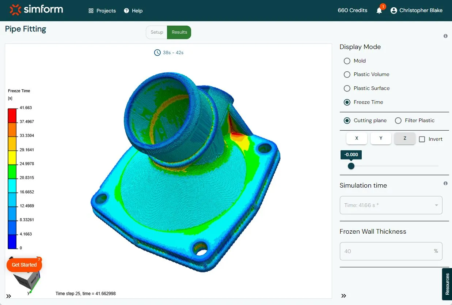Select the Mold display mode
The image size is (452, 305).
(x=346, y=61)
